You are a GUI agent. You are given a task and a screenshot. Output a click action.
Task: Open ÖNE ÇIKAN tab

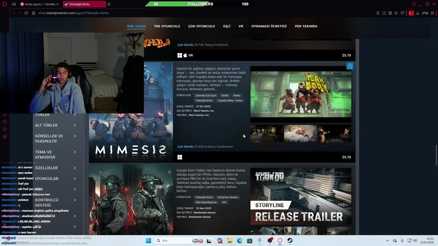click(136, 26)
